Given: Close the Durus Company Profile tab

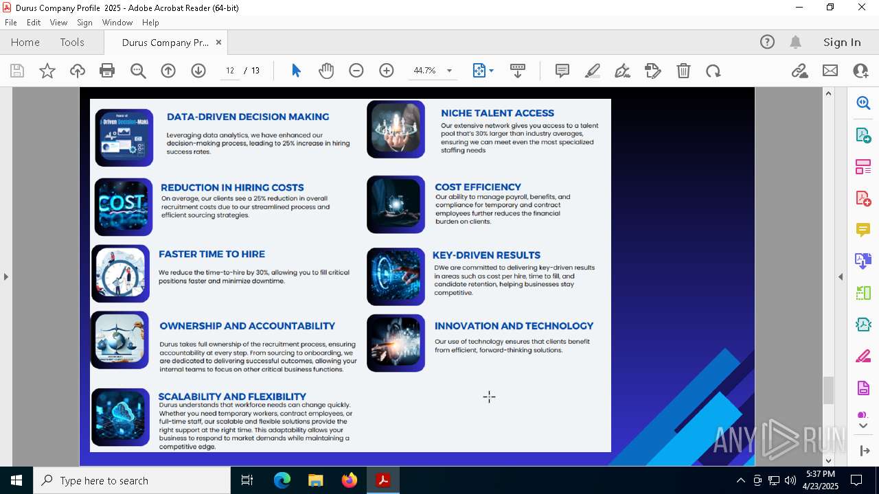Looking at the screenshot, I should tap(218, 42).
